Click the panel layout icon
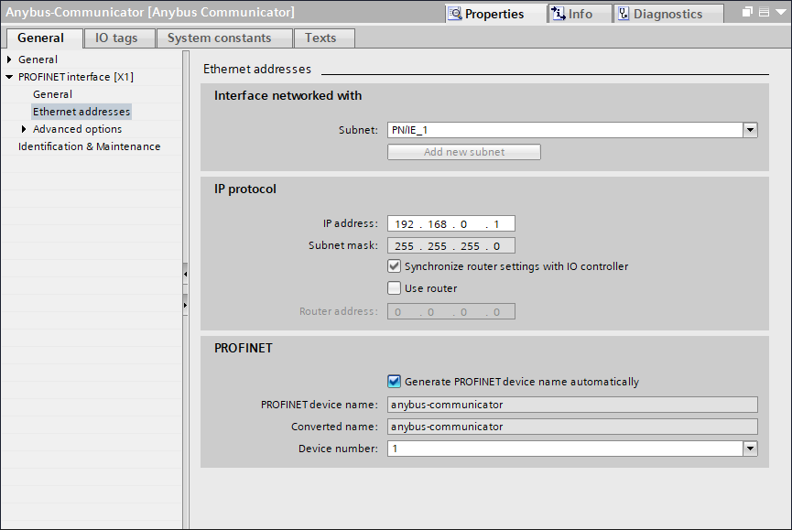Screen dimensions: 792x530 click(762, 13)
